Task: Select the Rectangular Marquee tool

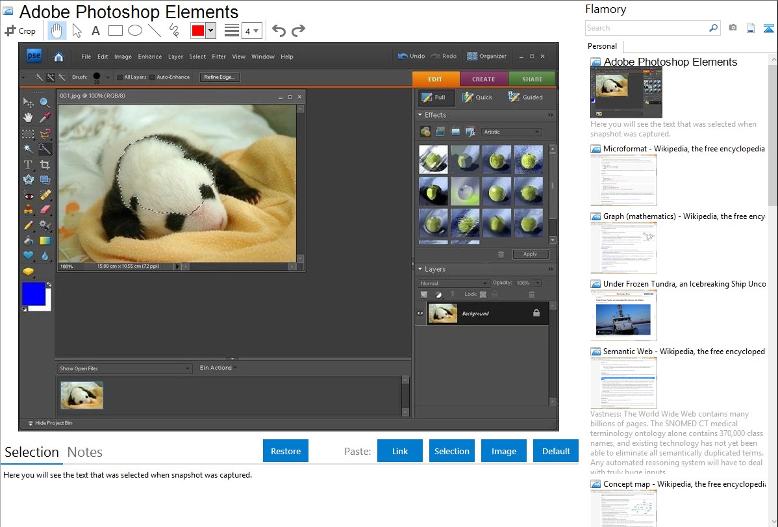Action: pyautogui.click(x=29, y=134)
